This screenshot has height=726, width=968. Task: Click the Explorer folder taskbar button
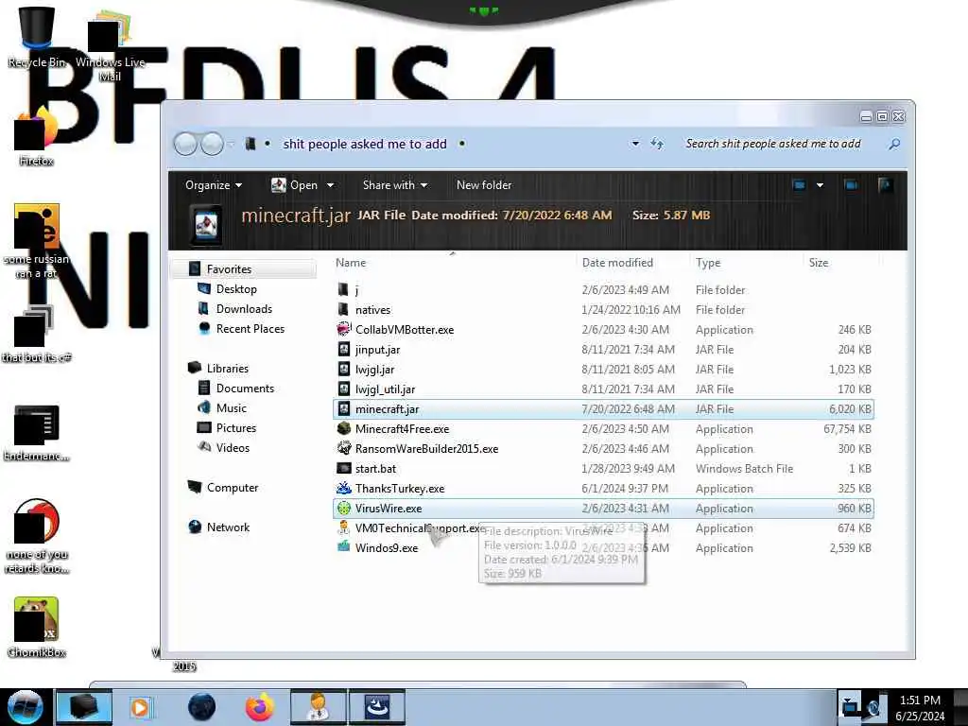(84, 707)
